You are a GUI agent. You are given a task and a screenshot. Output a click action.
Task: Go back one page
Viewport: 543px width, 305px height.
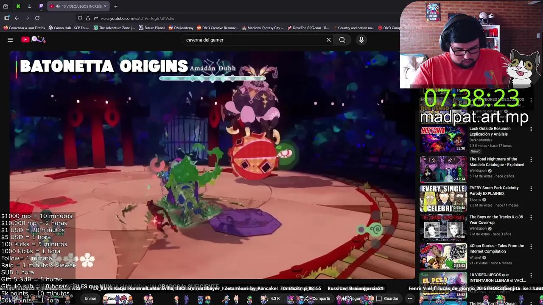(x=17, y=18)
